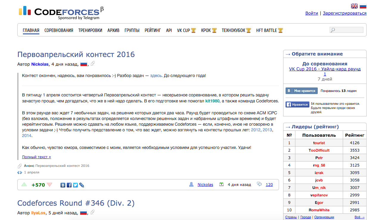Viewport: 386px width, 220px height.
Task: Open VK CUP menu item
Action: (x=186, y=30)
